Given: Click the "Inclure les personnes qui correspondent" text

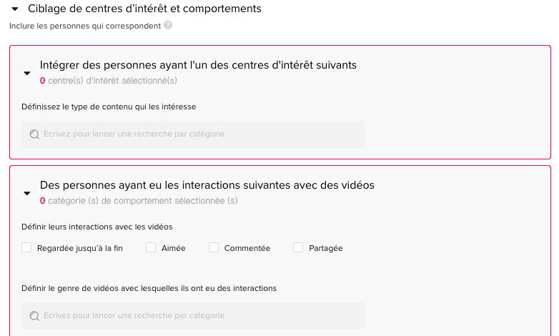Looking at the screenshot, I should point(85,25).
